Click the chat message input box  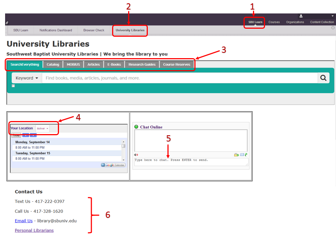[191, 162]
